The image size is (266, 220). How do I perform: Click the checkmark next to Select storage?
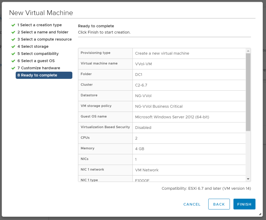tap(13, 47)
